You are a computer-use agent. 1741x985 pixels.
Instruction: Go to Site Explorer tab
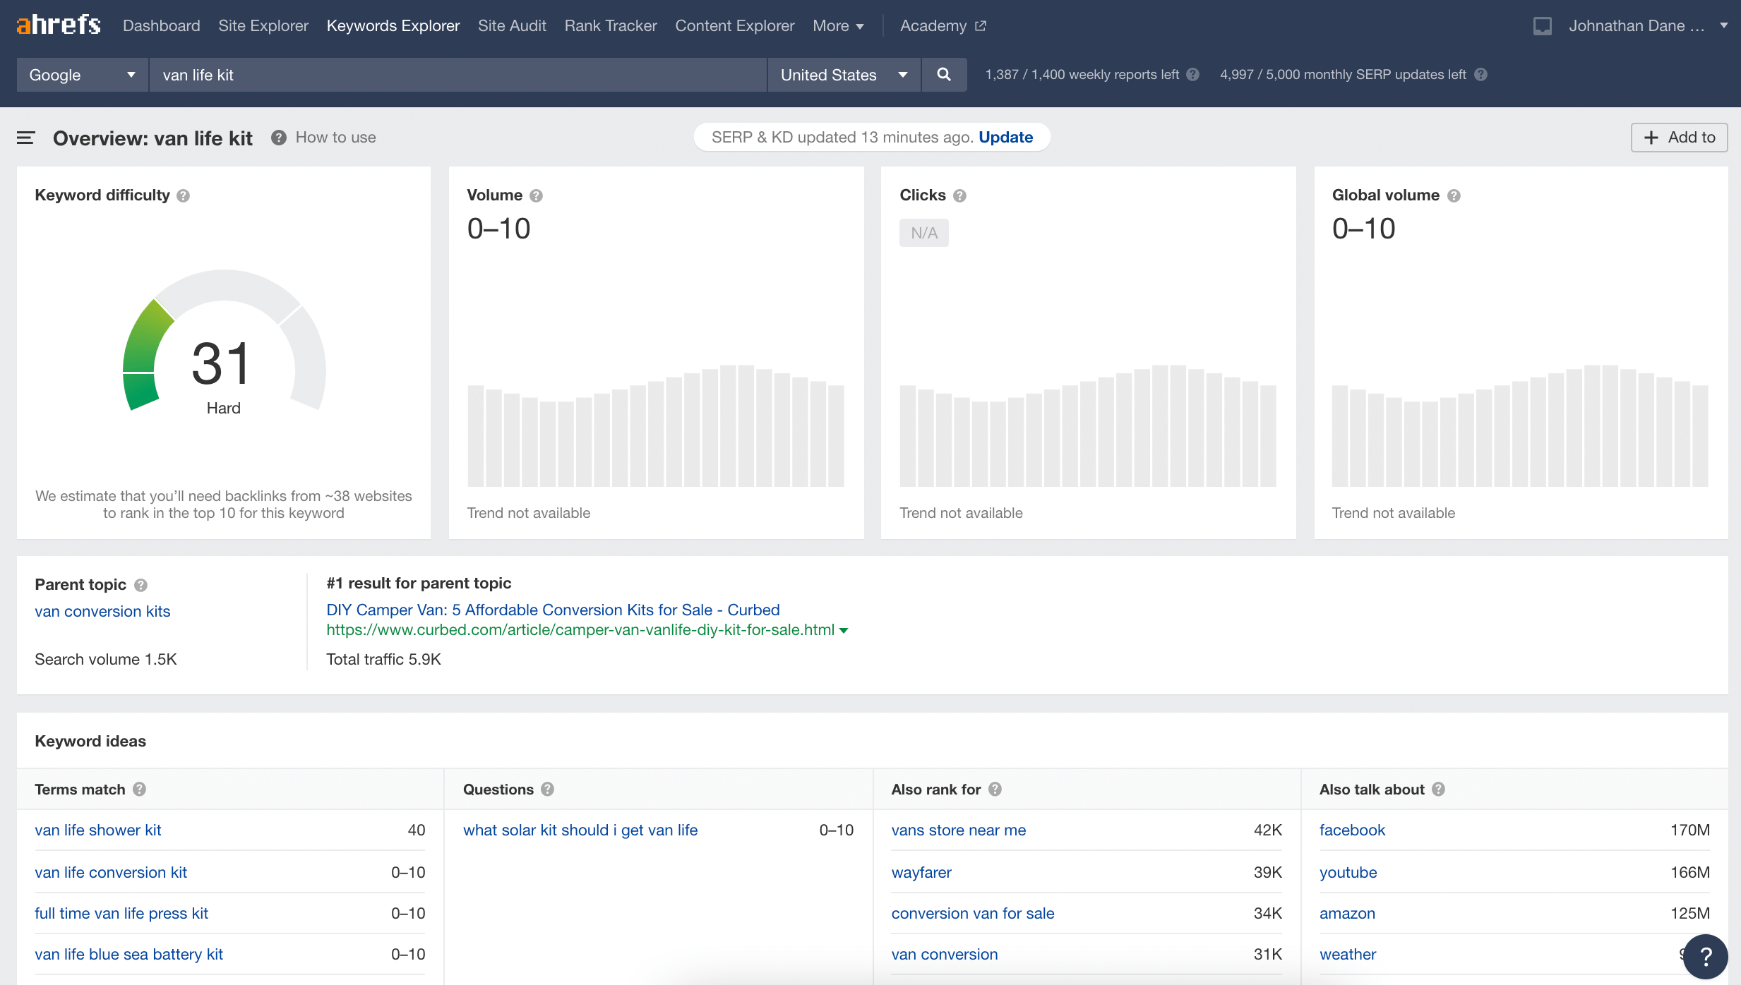coord(263,26)
